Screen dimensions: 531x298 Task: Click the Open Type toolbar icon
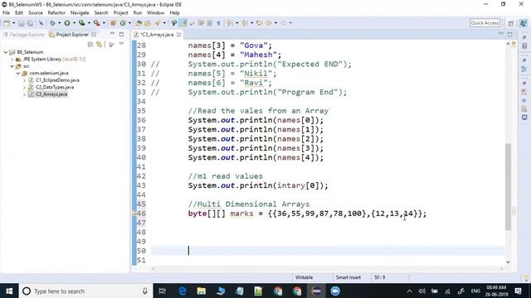tap(139, 23)
